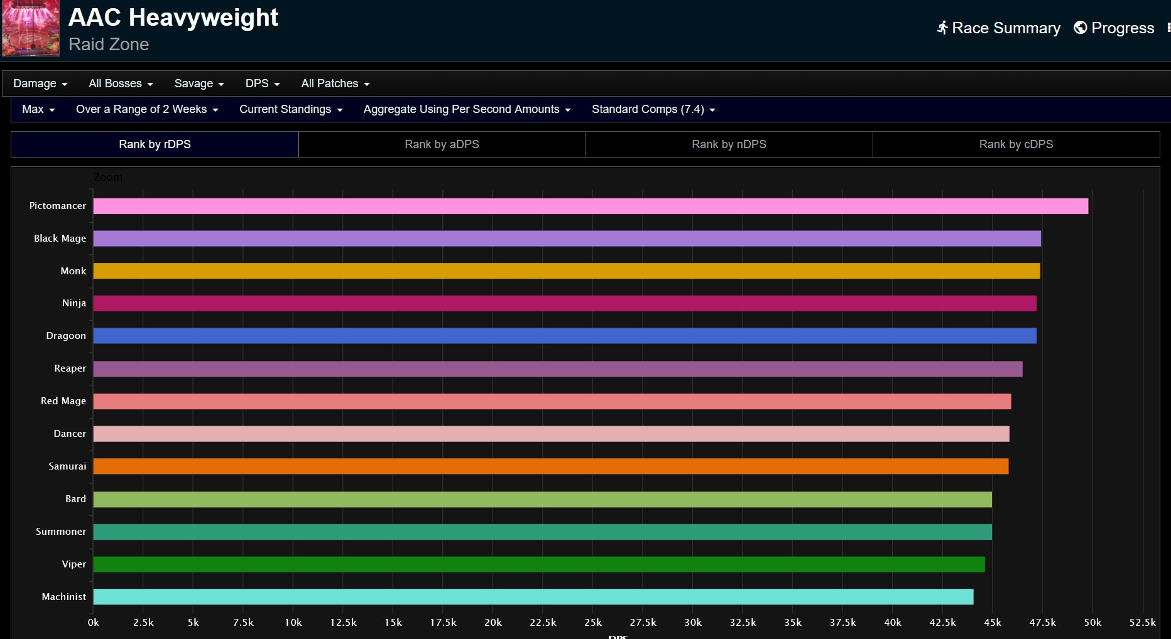Click the 10k tick label on the x-axis
This screenshot has height=639, width=1171.
[x=293, y=623]
